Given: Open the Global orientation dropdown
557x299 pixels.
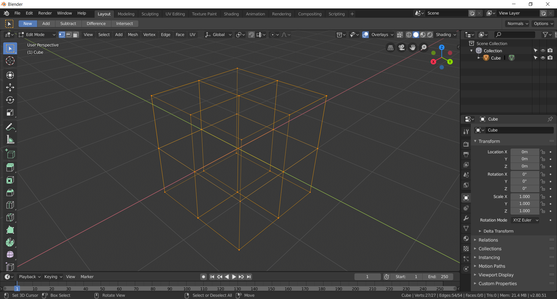Looking at the screenshot, I should 218,35.
